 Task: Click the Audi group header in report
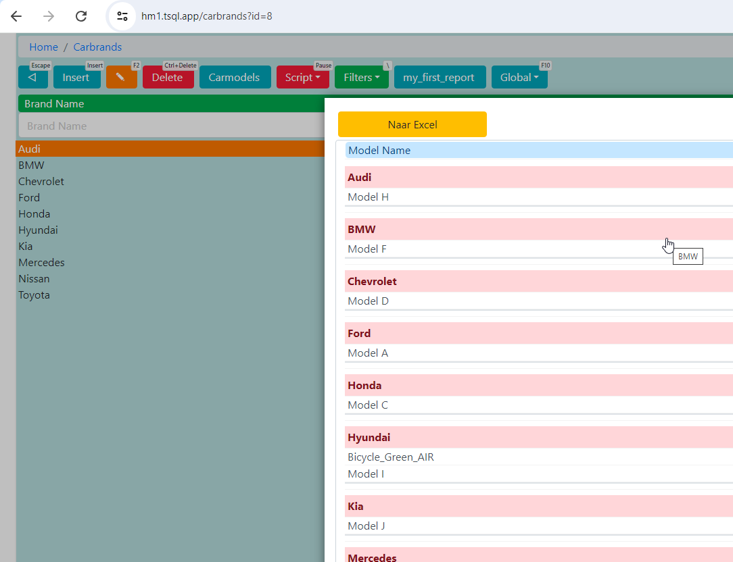(x=539, y=178)
